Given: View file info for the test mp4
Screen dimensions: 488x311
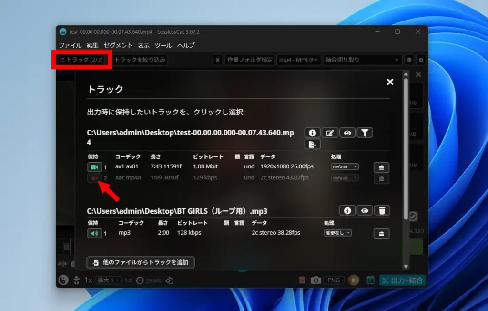Looking at the screenshot, I should 313,132.
